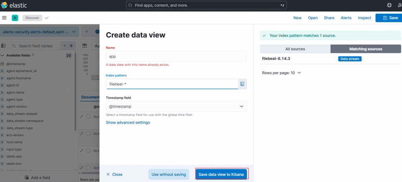Click Use without saving button
Viewport: 402px width, 182px height.
pos(169,174)
